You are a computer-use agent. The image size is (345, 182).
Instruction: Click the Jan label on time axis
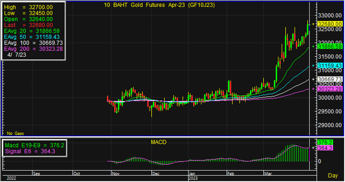click(192, 174)
